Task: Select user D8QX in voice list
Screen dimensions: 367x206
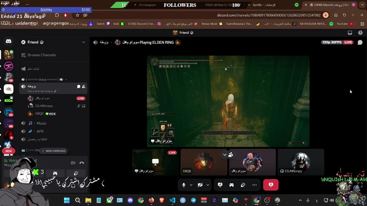Action: click(x=56, y=114)
